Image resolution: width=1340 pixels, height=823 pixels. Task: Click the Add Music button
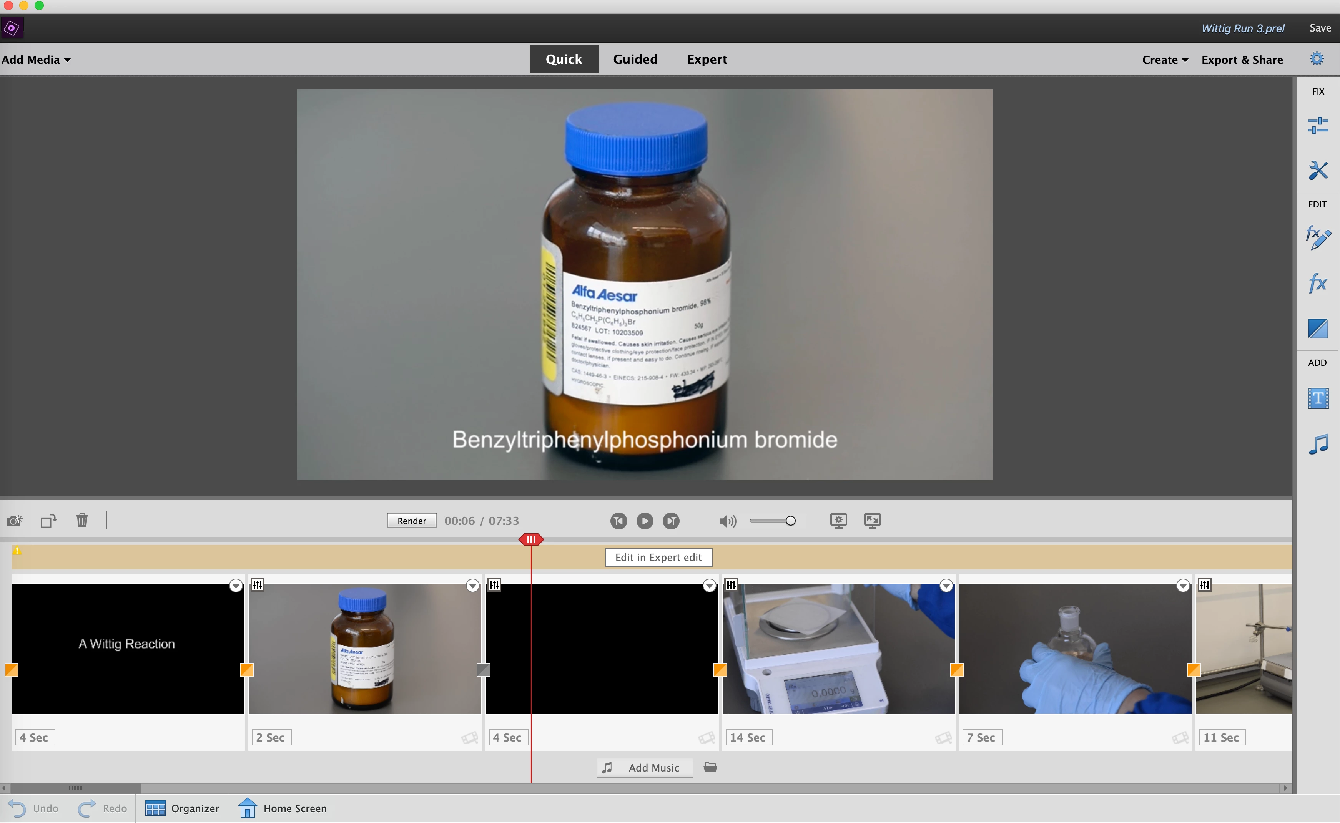click(x=645, y=768)
